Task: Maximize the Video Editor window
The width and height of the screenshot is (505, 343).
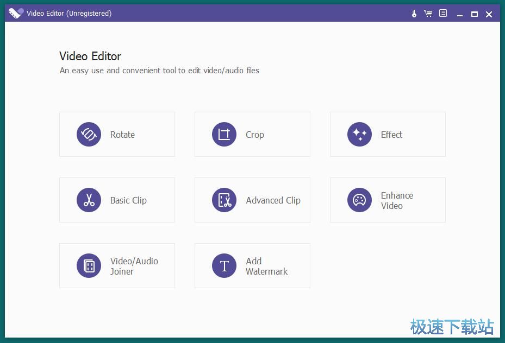Action: pyautogui.click(x=475, y=14)
